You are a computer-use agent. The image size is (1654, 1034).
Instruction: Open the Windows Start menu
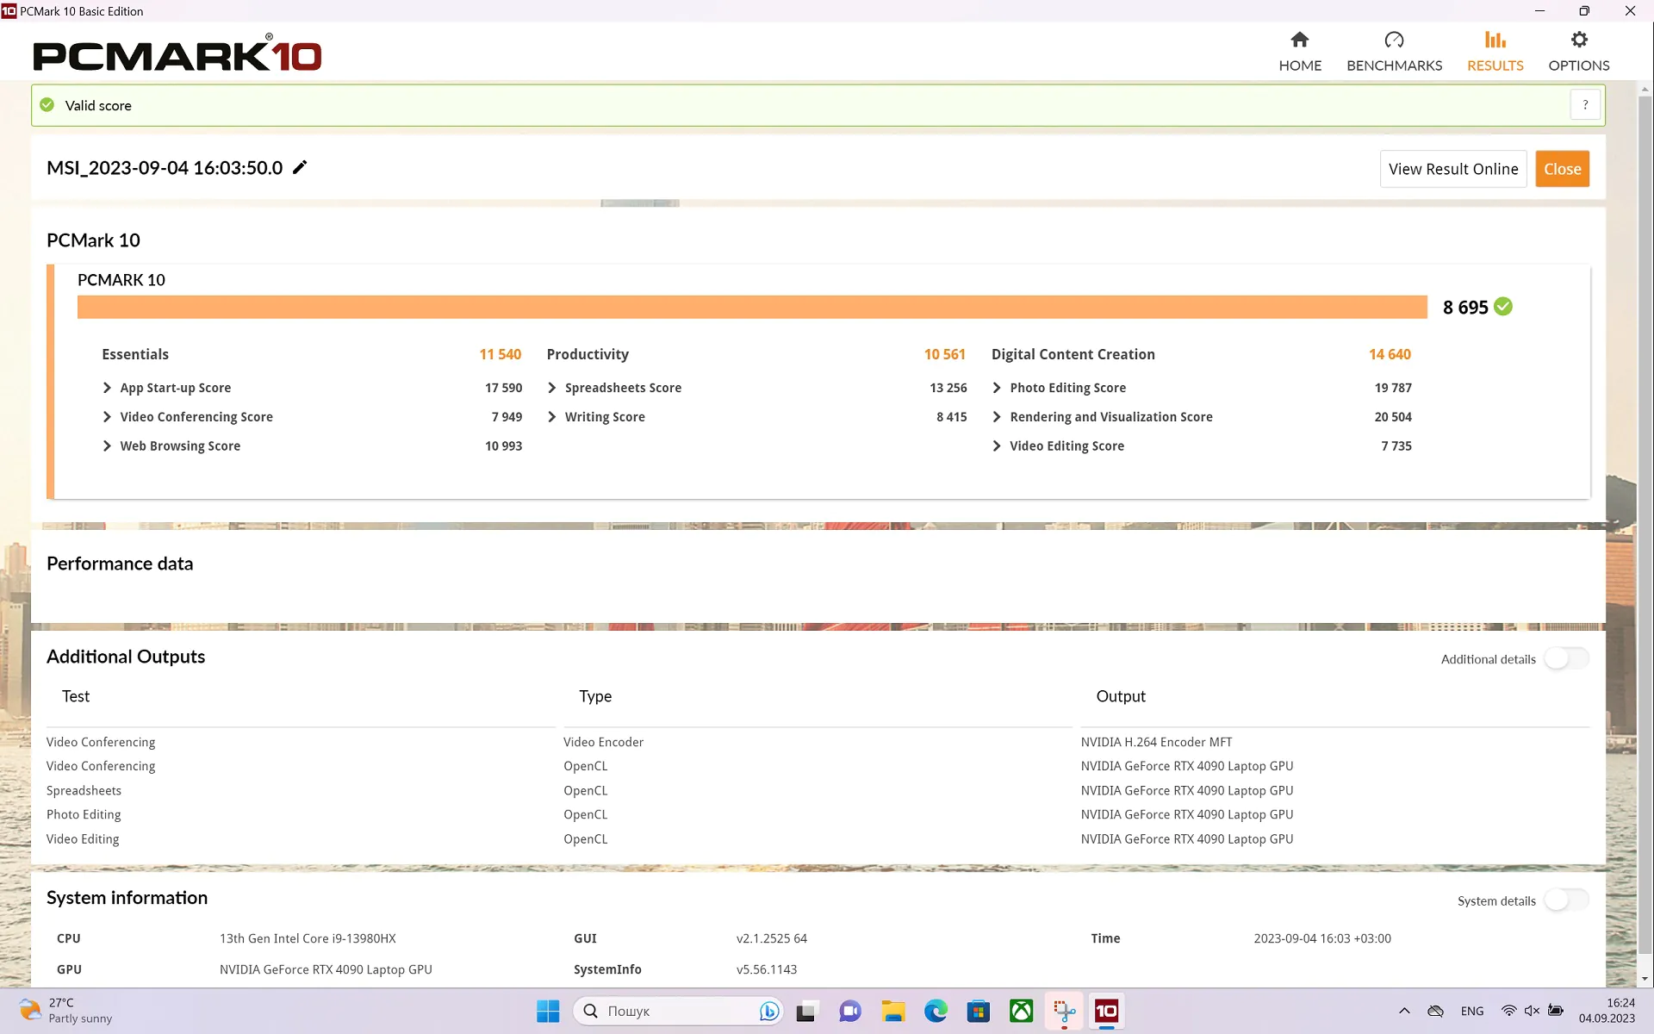pos(548,1011)
